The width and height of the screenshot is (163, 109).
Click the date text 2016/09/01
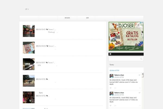[x=42, y=29]
